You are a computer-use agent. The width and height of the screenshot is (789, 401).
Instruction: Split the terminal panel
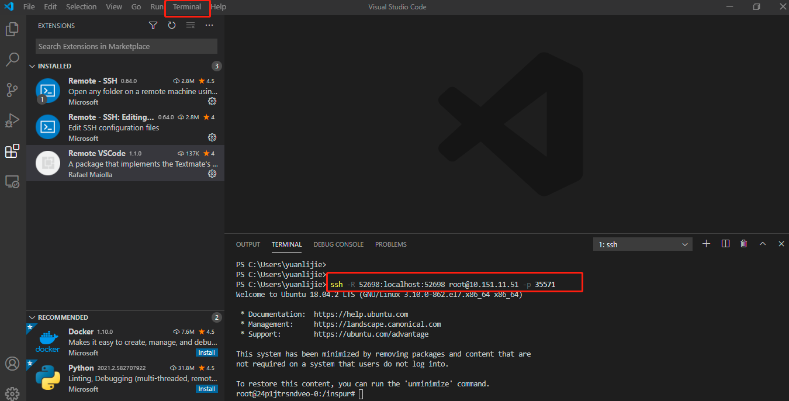point(725,244)
